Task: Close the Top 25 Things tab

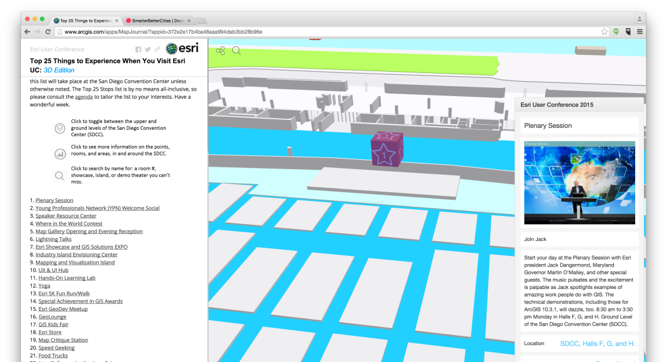Action: [117, 21]
